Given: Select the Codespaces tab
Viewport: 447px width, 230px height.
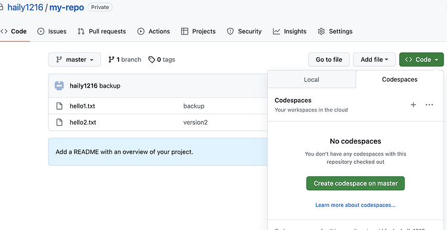Looking at the screenshot, I should click(x=400, y=79).
